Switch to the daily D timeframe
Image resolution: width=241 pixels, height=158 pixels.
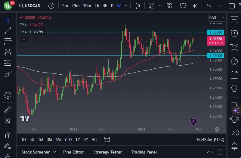point(112,6)
